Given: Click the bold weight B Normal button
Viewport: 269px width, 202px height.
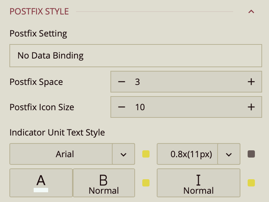Looking at the screenshot, I should [x=104, y=183].
